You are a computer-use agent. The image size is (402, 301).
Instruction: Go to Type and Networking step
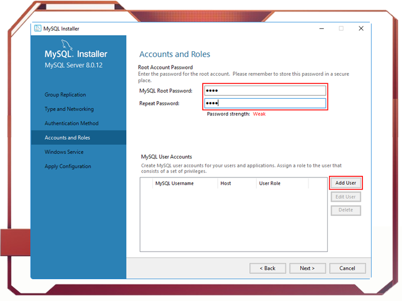click(69, 109)
